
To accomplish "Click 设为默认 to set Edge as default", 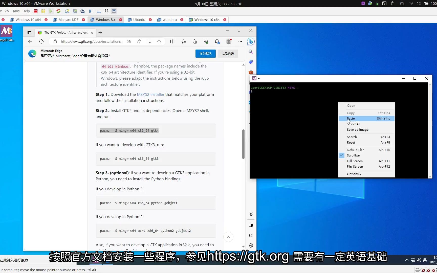I will coord(205,53).
